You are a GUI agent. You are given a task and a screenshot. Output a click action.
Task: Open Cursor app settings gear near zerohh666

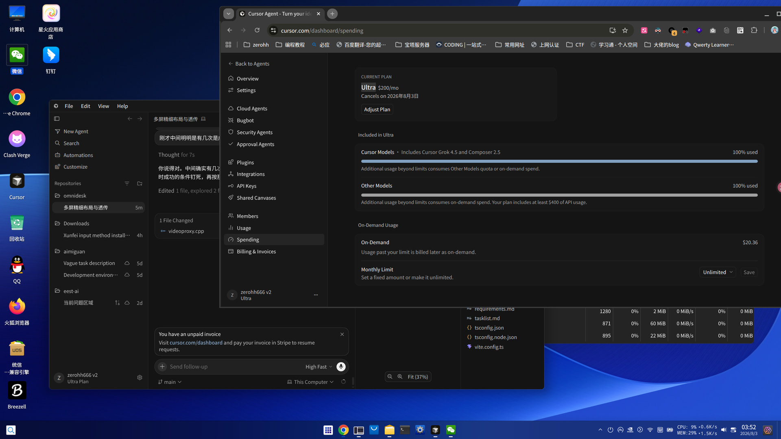pos(140,378)
